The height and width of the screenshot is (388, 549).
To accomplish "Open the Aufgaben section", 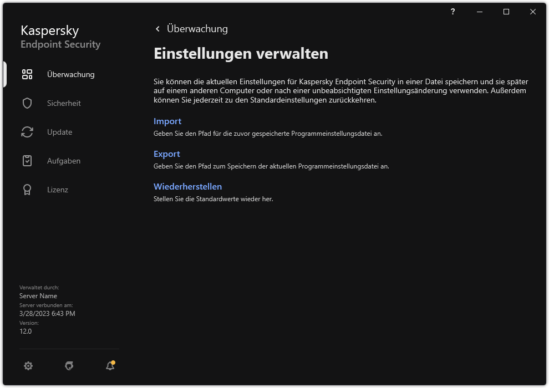I will [63, 160].
